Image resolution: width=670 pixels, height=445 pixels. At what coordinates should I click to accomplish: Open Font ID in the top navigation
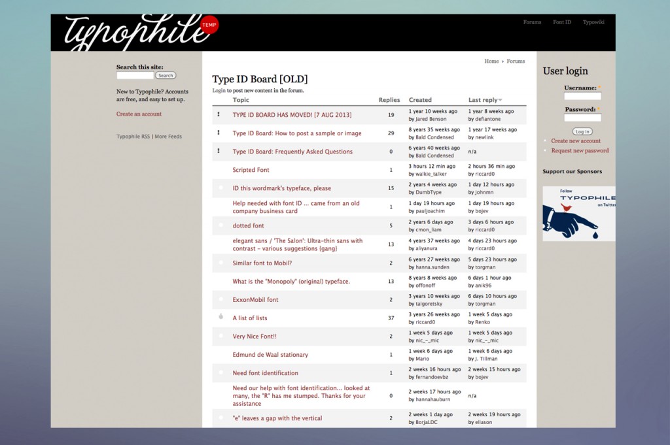coord(562,22)
